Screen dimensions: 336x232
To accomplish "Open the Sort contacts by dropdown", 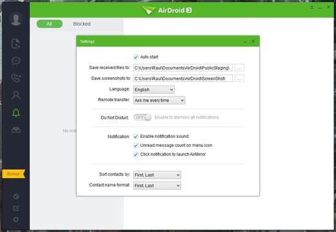I will 157,175.
